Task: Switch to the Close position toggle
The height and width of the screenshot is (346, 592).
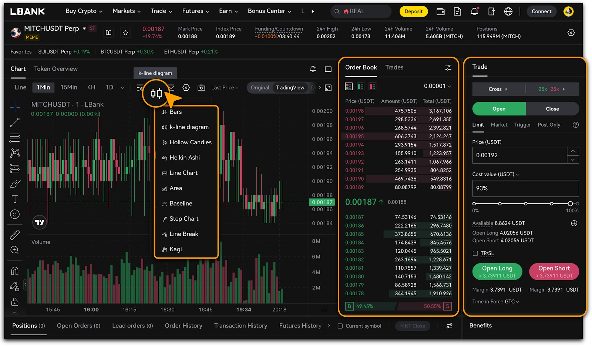Action: tap(552, 109)
